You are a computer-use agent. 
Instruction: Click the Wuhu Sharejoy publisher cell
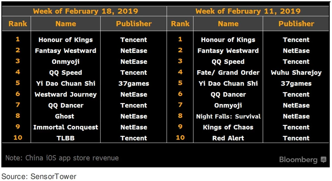pos(296,73)
